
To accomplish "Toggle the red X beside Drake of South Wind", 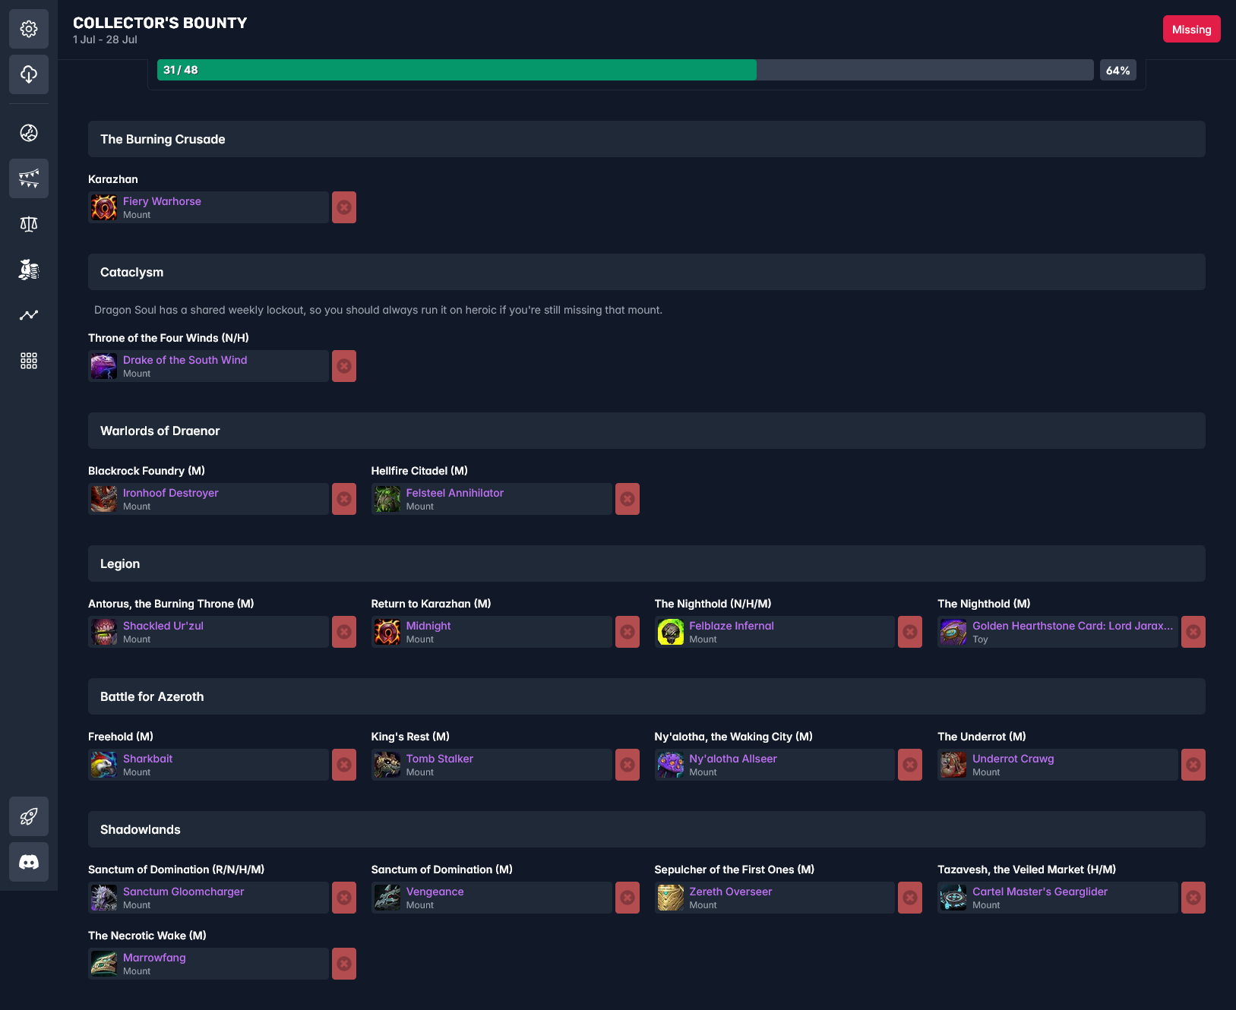I will click(344, 366).
